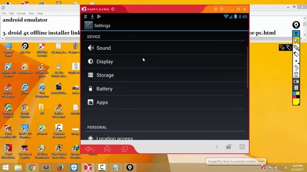Select Epic Pen cursor tool
307x172 pixels.
point(296,41)
